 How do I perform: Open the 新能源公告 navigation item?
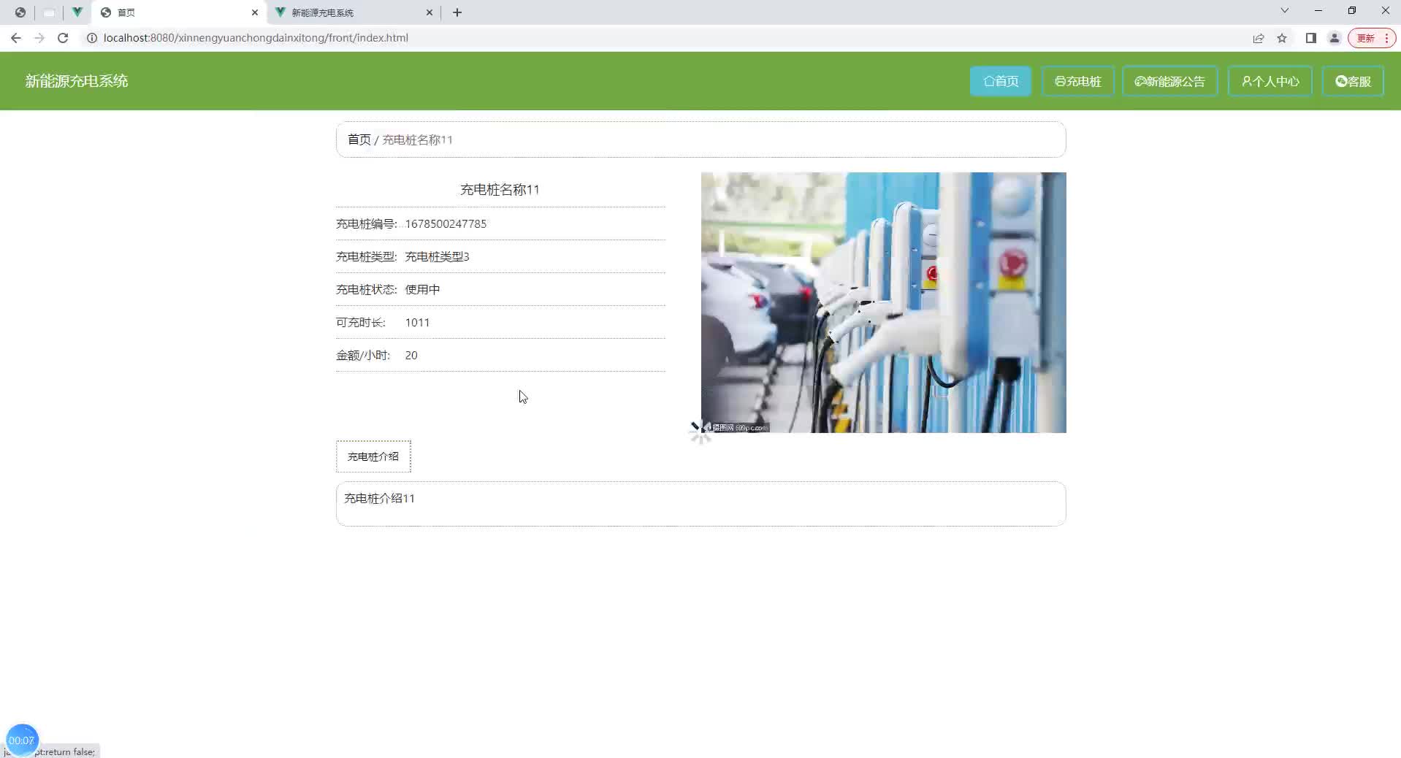(x=1169, y=81)
